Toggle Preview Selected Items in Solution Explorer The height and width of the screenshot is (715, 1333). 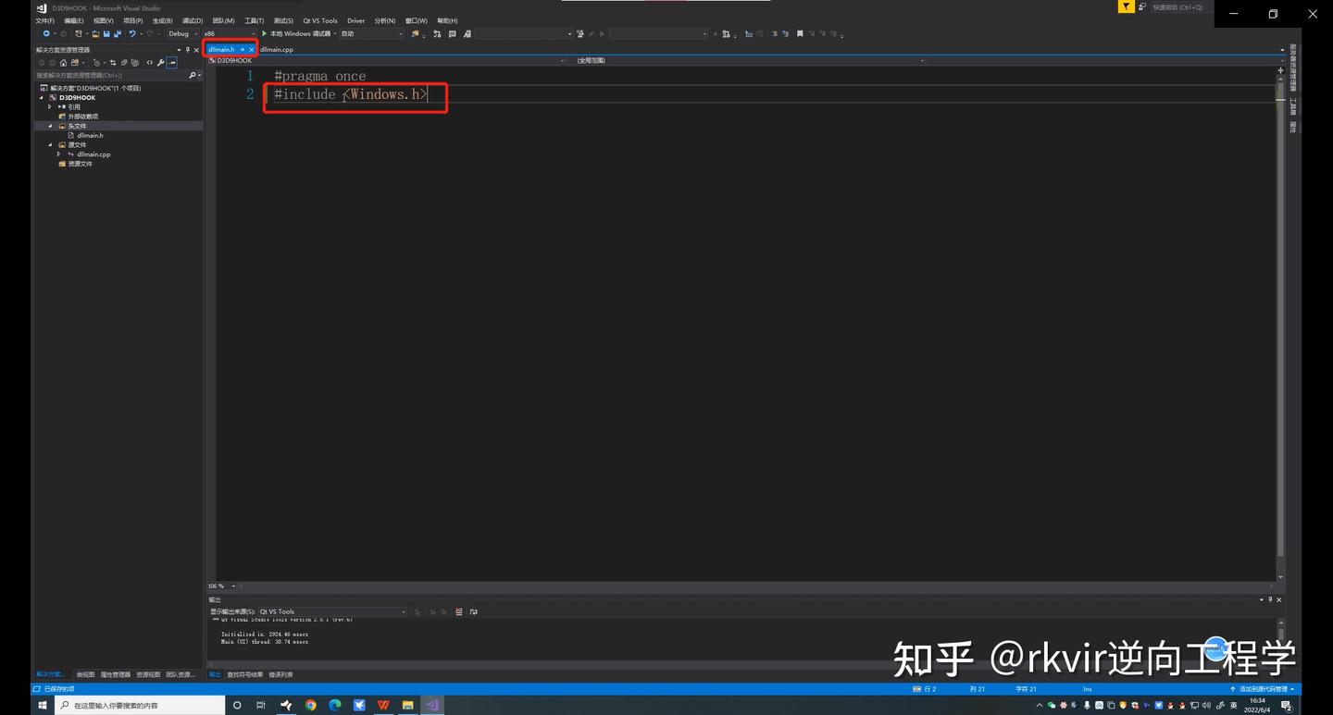pos(173,62)
